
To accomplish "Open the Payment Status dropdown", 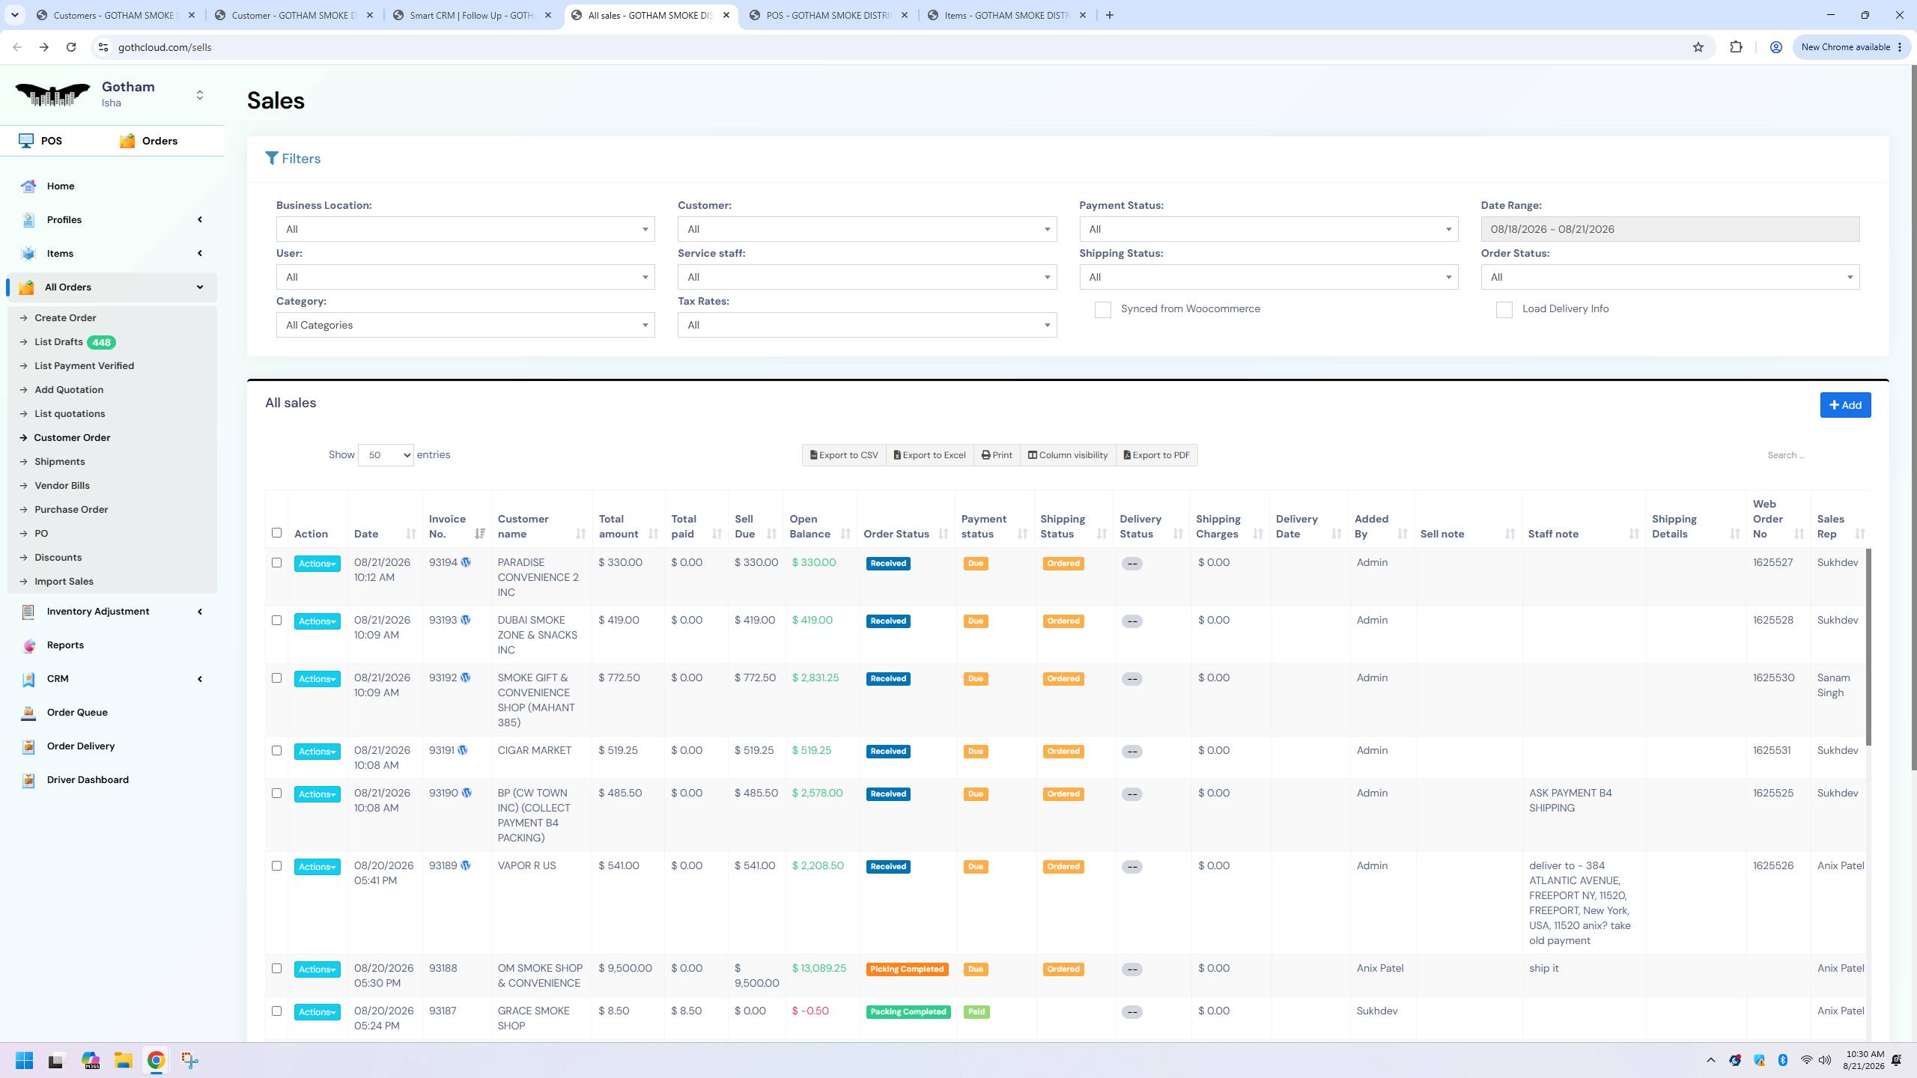I will pos(1269,229).
